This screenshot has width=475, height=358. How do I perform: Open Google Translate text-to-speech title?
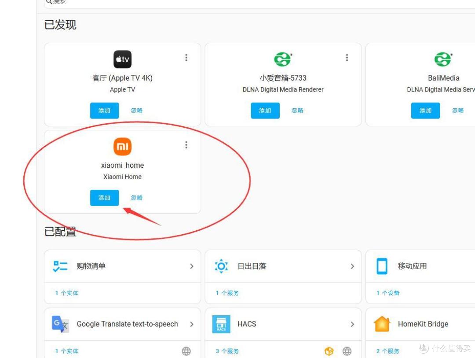pyautogui.click(x=127, y=324)
